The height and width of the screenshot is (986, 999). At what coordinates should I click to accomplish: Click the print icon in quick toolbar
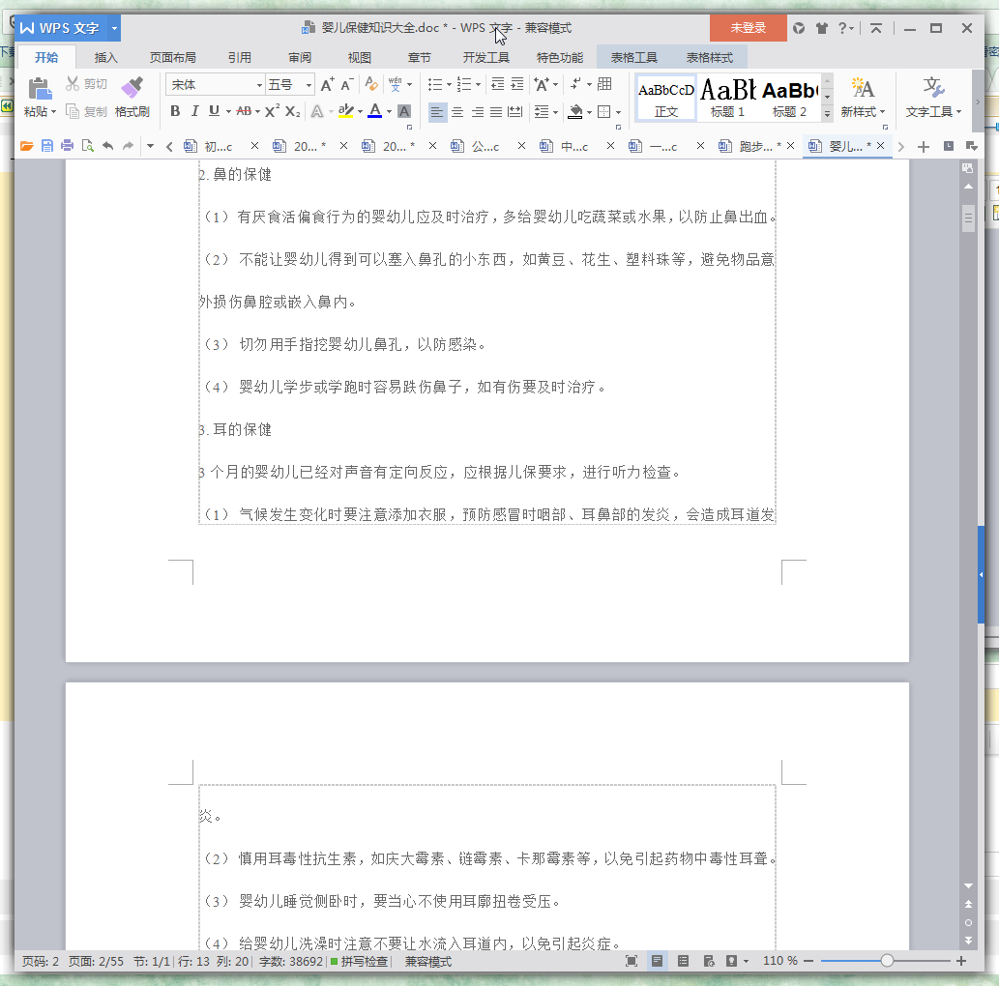[x=67, y=146]
